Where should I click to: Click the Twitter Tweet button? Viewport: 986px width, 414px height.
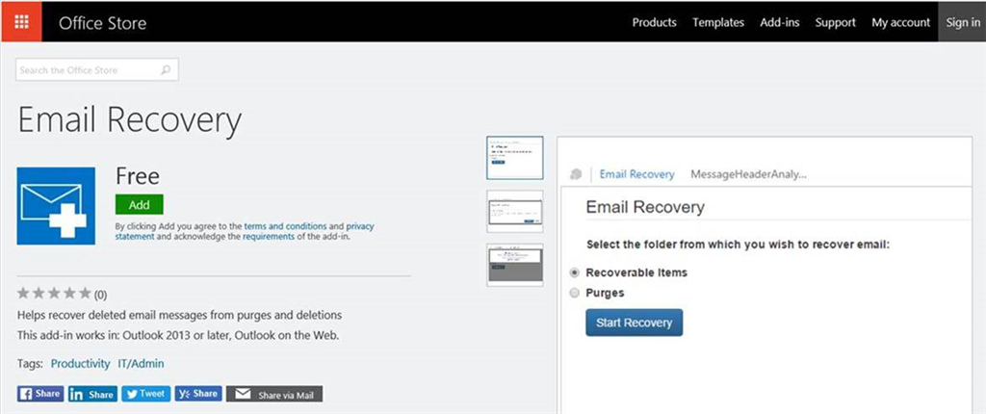[146, 394]
